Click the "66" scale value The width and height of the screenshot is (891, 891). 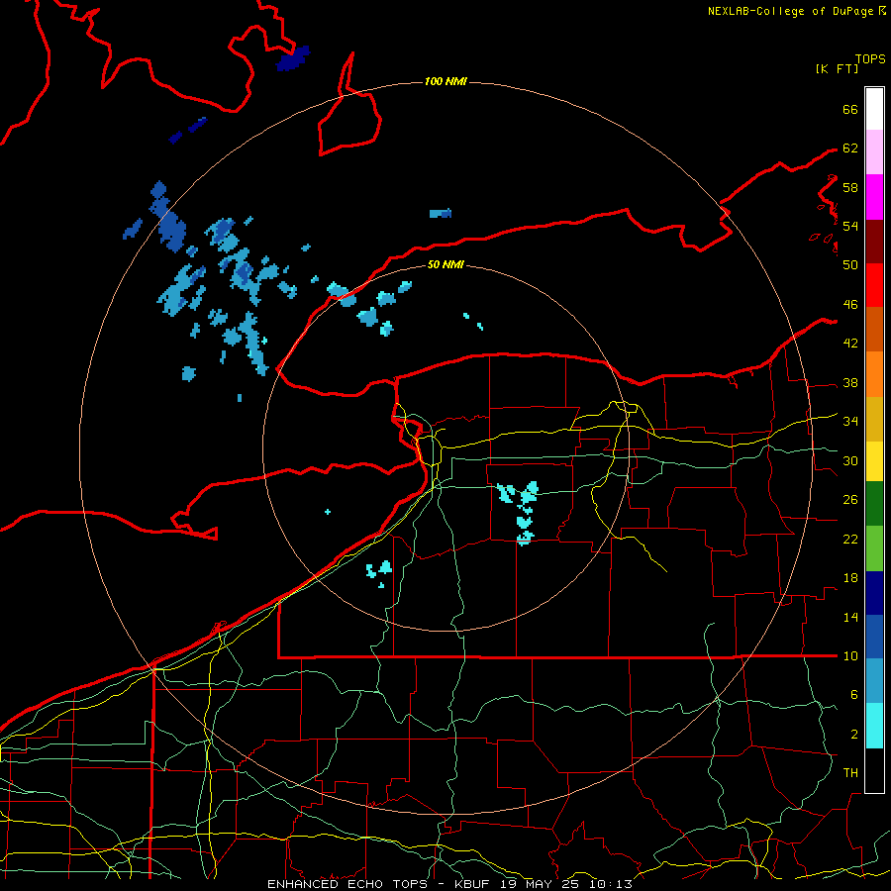coord(850,109)
